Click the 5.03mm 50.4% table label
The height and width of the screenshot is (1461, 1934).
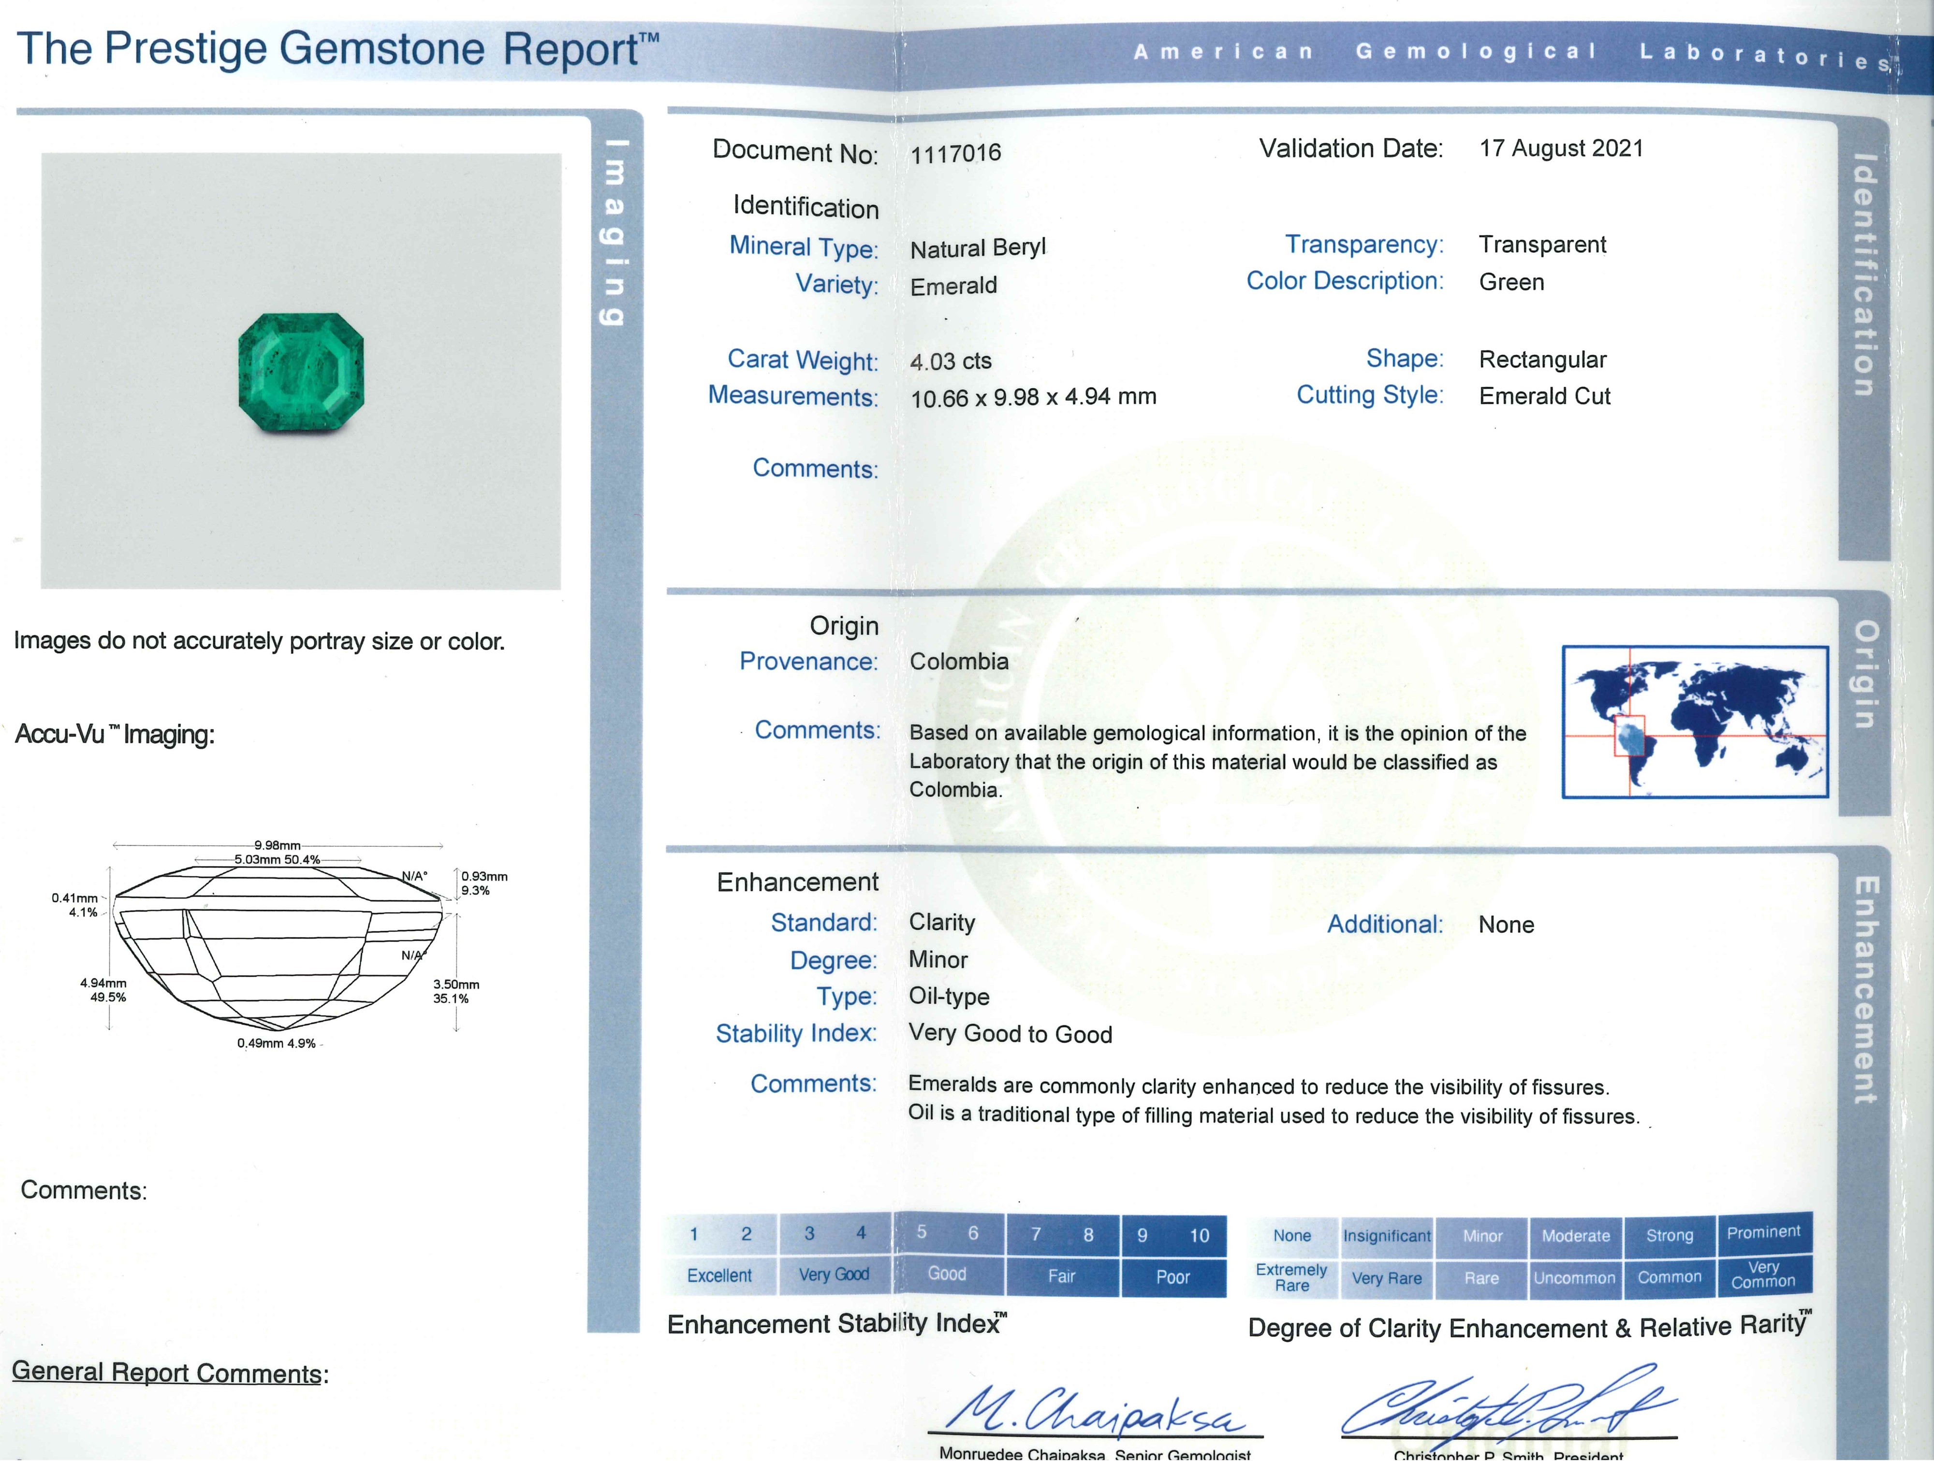277,860
